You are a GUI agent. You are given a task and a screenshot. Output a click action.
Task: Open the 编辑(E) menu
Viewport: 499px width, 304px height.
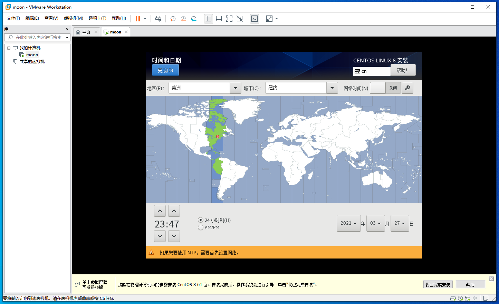pyautogui.click(x=32, y=18)
